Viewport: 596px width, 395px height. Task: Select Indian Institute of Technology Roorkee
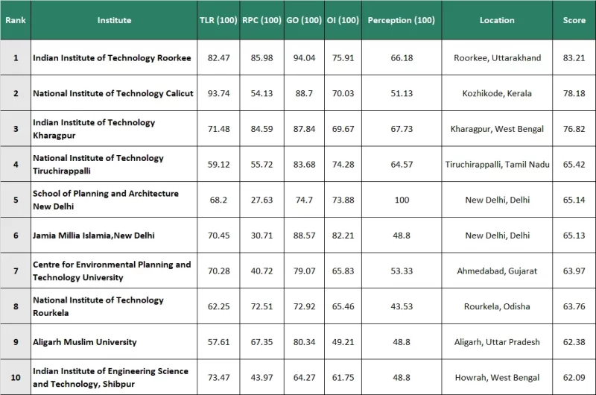click(x=112, y=58)
